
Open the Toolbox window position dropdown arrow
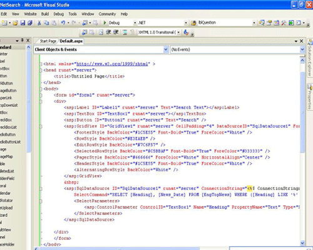click(x=17, y=41)
